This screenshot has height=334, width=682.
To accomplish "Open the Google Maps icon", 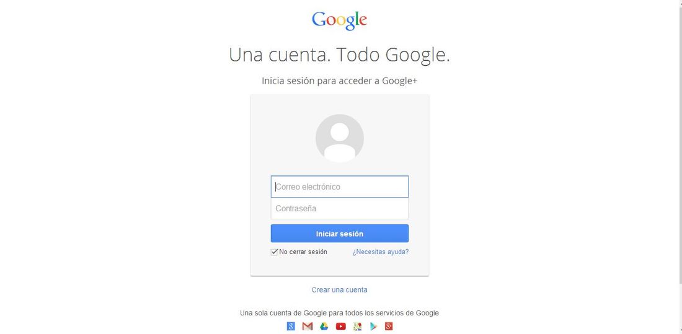I will click(x=358, y=326).
